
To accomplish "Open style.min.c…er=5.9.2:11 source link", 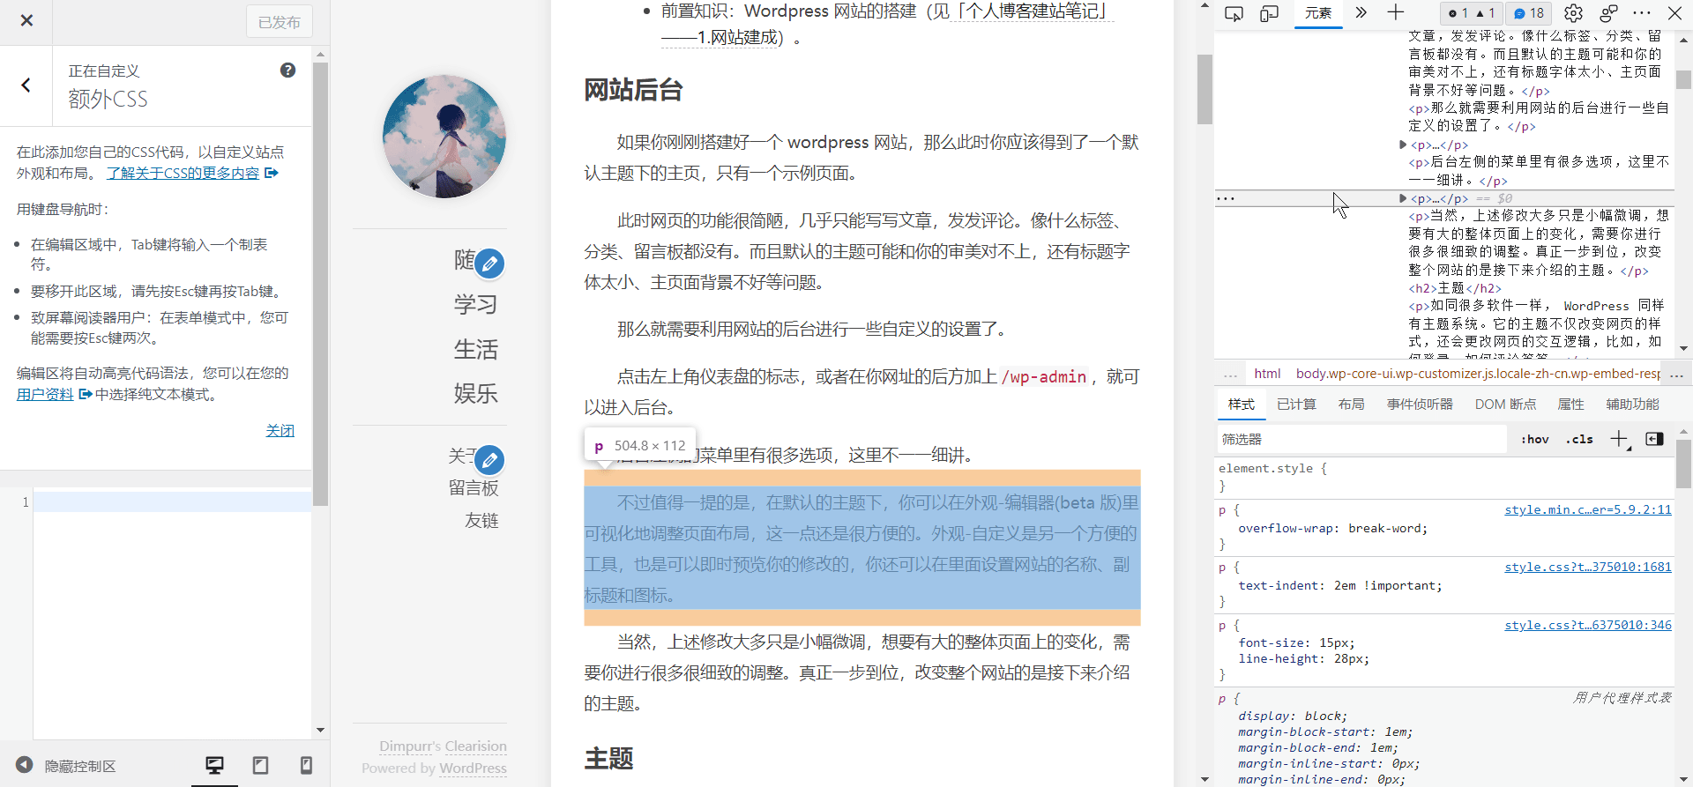I will click(x=1587, y=509).
